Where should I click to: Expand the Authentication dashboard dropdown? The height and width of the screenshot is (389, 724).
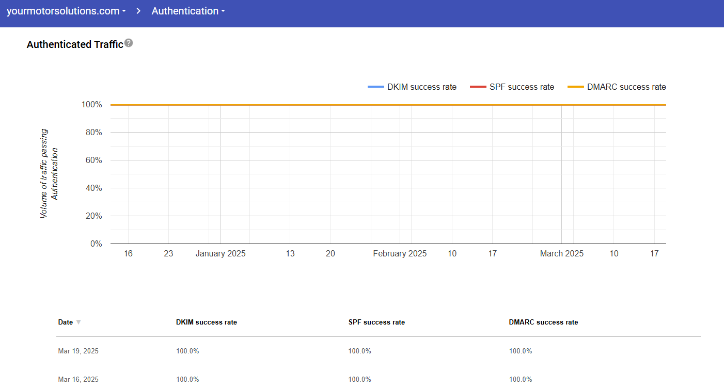coord(188,11)
